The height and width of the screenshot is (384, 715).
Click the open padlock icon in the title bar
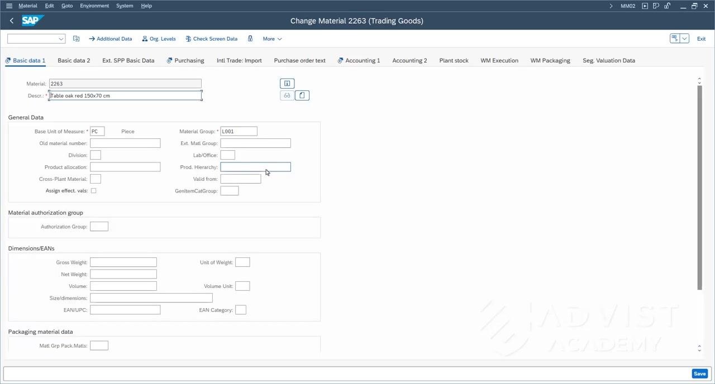click(x=668, y=6)
